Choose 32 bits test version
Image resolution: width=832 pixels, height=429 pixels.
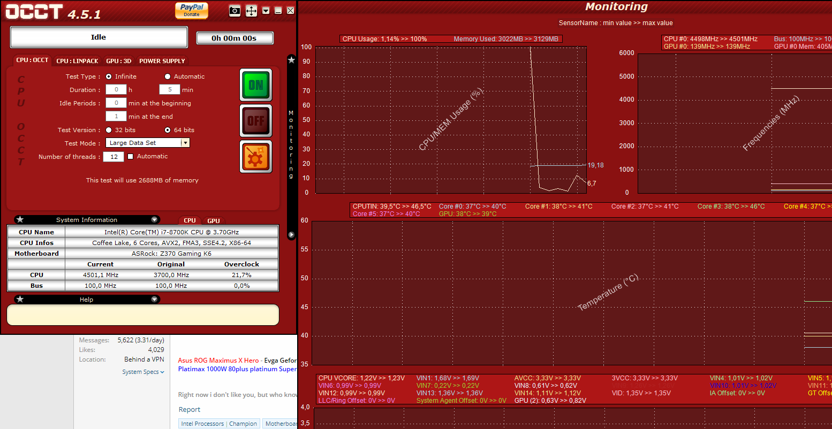coord(109,130)
